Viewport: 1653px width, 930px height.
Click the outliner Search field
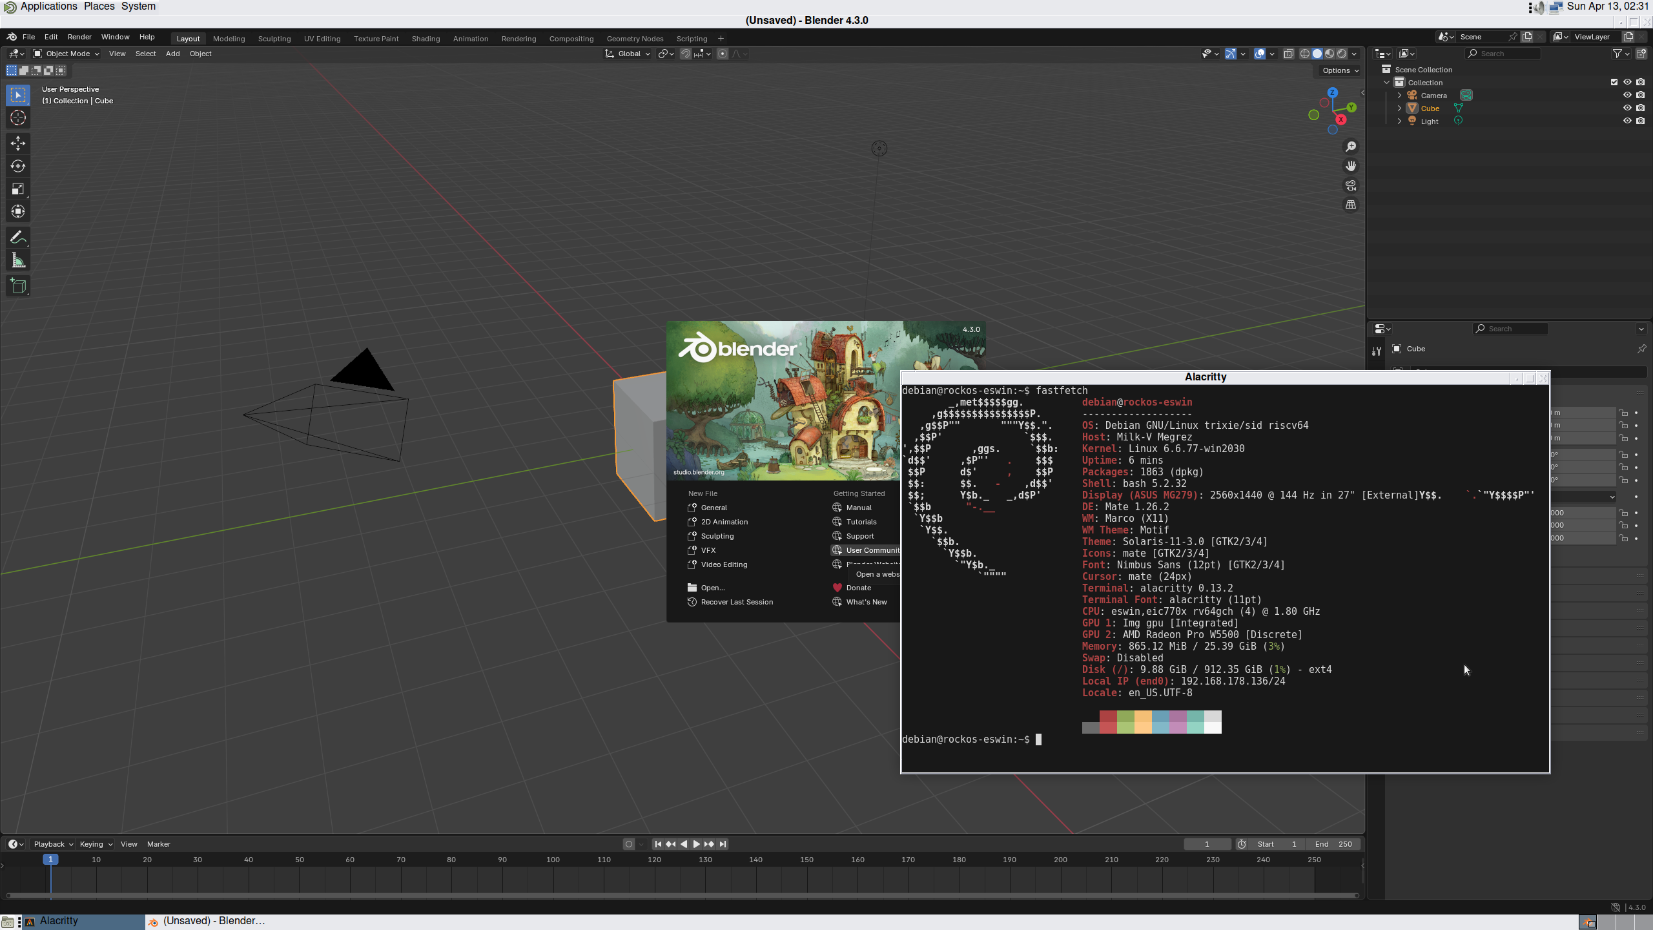coord(1503,54)
